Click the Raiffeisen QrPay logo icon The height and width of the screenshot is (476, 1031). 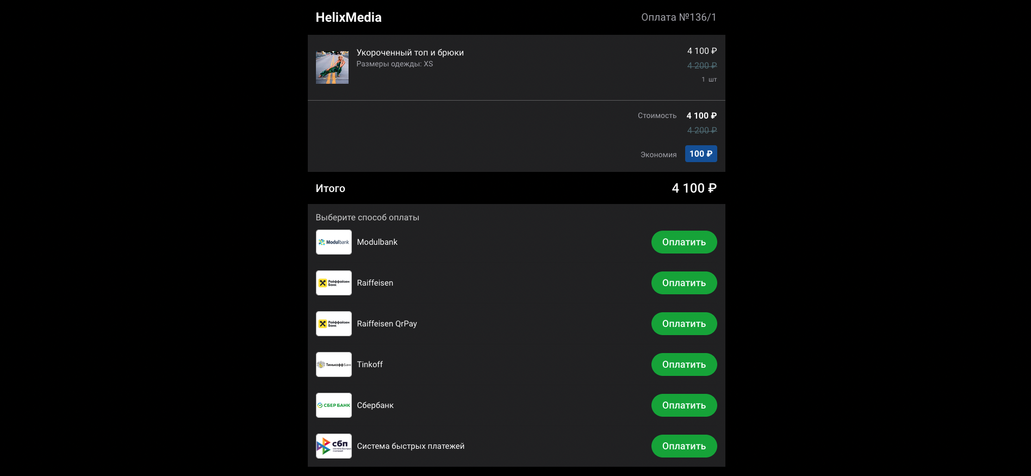coord(333,324)
